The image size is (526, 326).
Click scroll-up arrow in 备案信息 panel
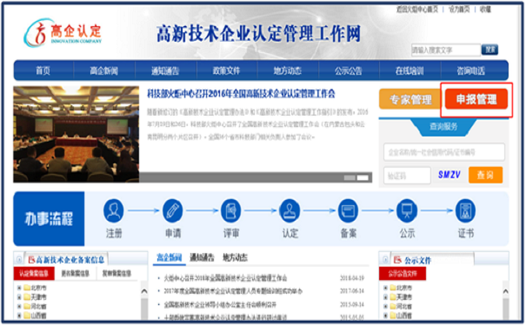tap(144, 291)
